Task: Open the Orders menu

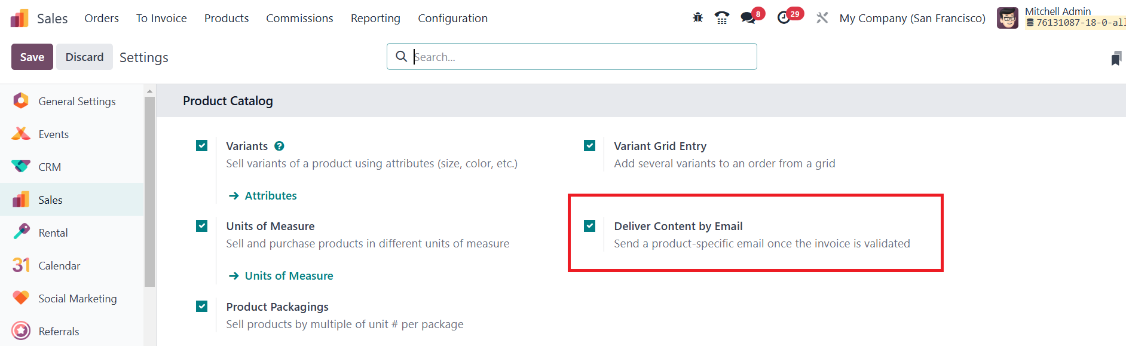Action: 102,18
